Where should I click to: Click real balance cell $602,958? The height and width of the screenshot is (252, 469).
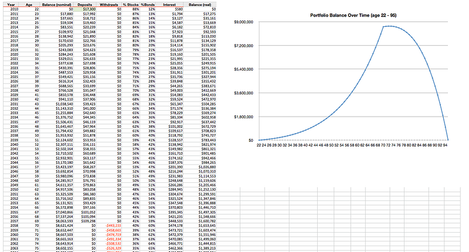tap(200, 117)
